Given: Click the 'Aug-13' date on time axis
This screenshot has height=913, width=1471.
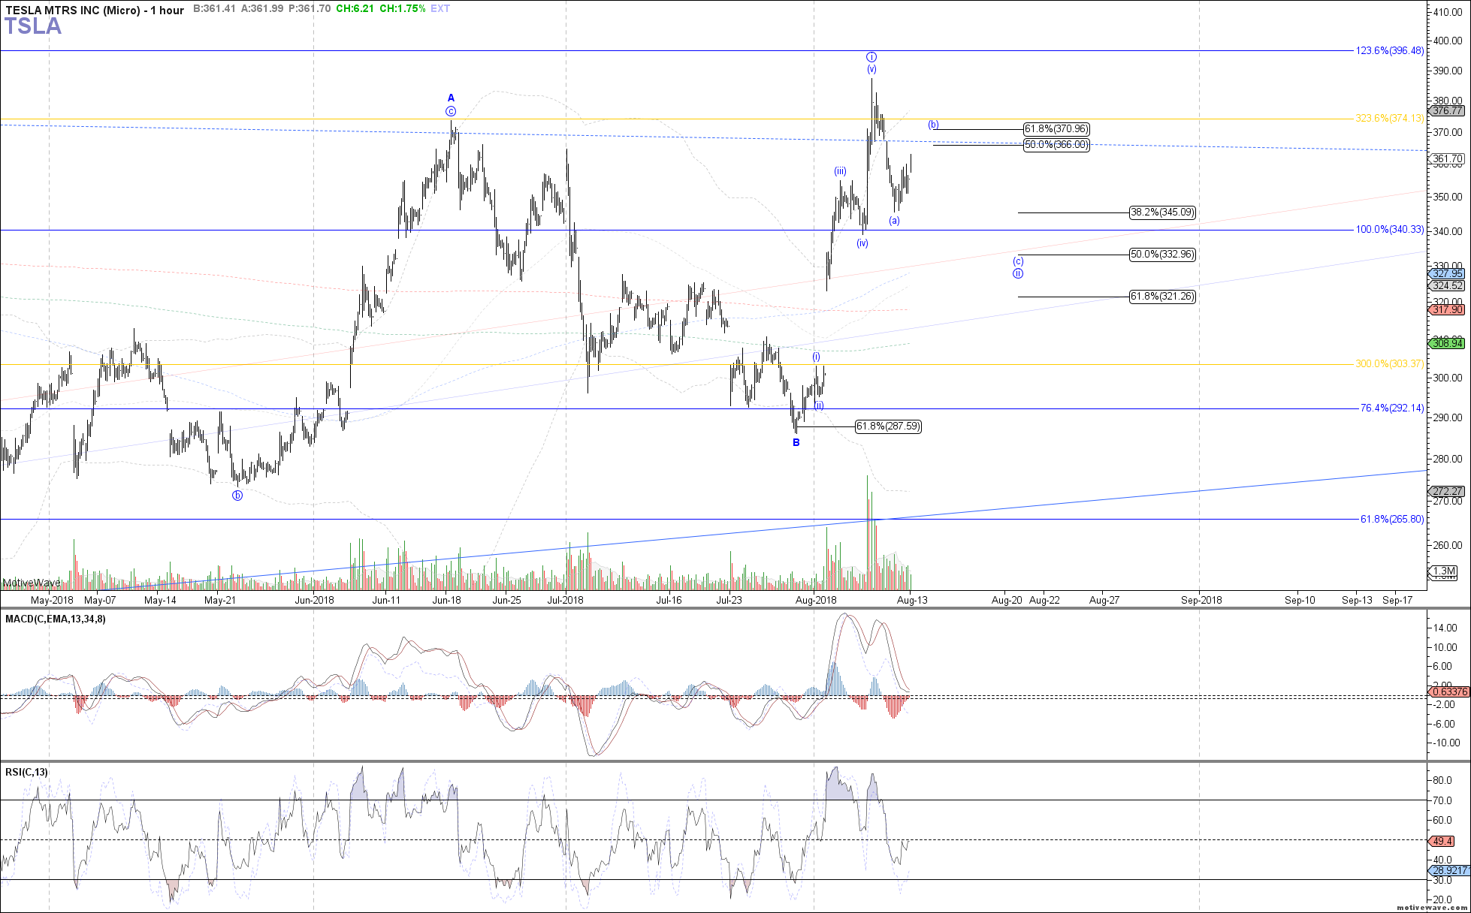Looking at the screenshot, I should pos(912,600).
